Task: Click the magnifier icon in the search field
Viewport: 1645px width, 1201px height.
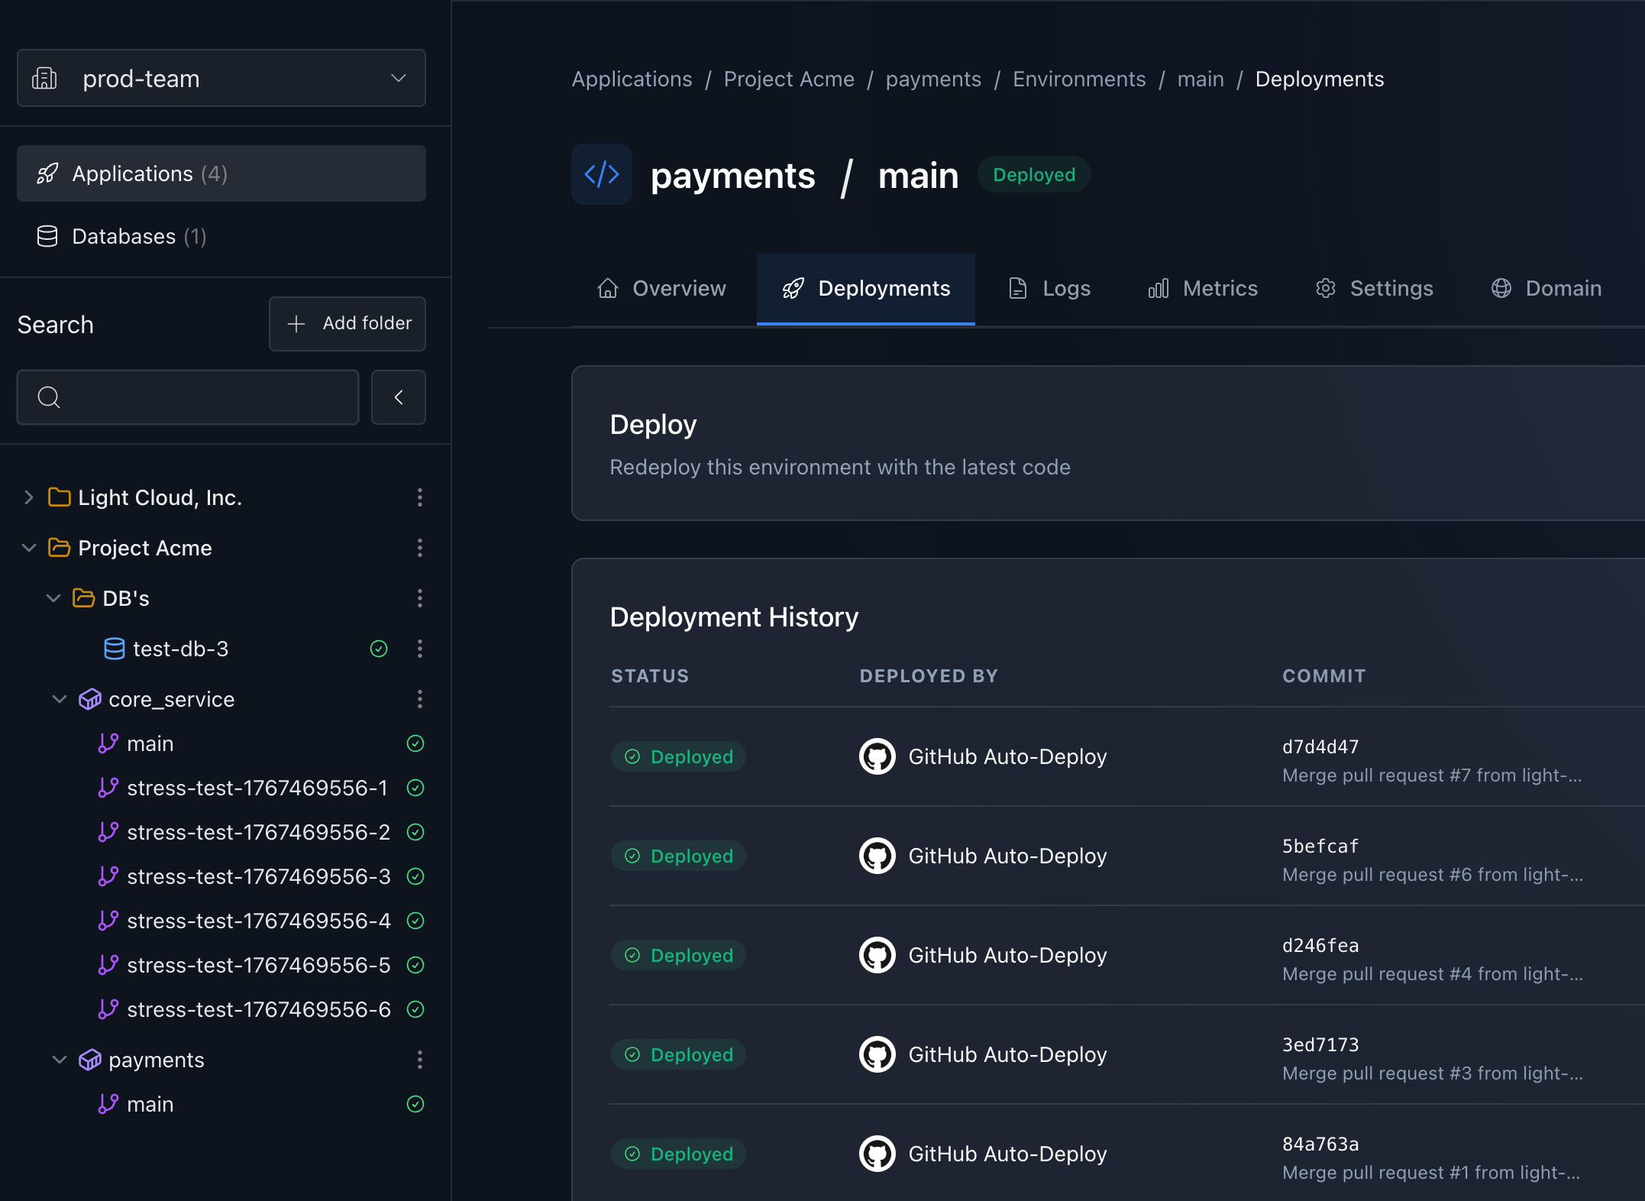Action: click(49, 397)
